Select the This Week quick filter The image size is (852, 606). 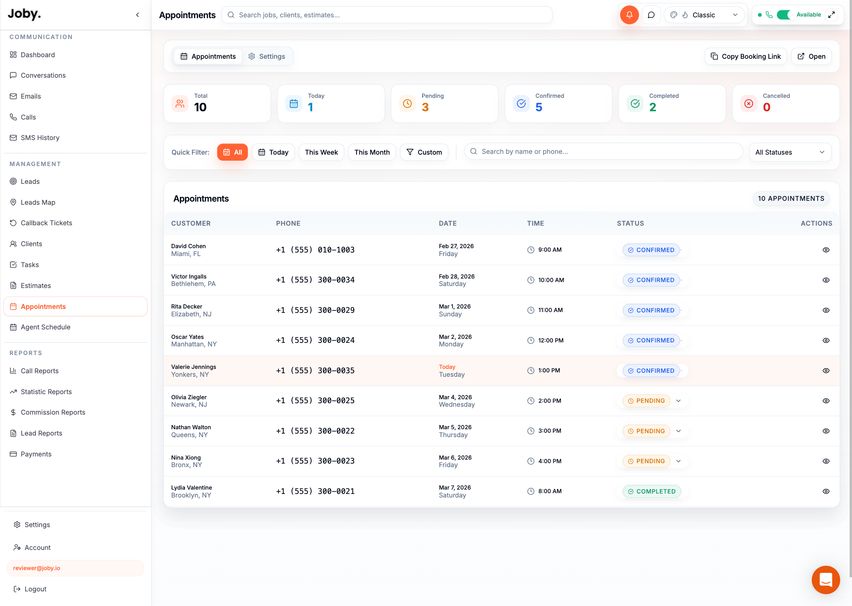point(321,152)
